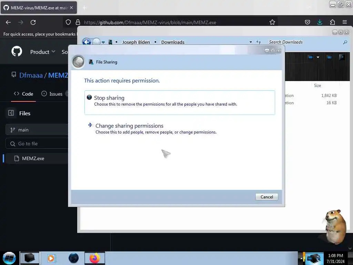Switch to Firefox on the taskbar

[95, 258]
